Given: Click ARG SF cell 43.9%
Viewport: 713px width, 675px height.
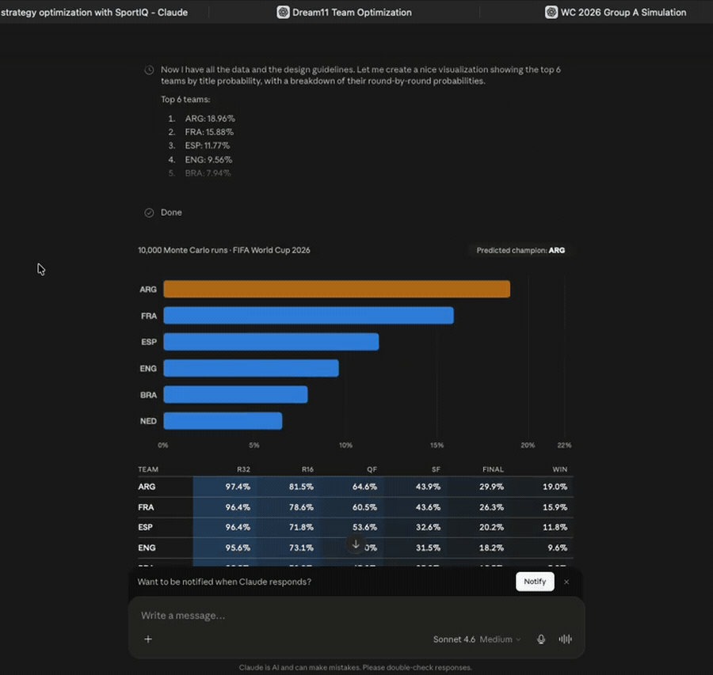Looking at the screenshot, I should (428, 487).
